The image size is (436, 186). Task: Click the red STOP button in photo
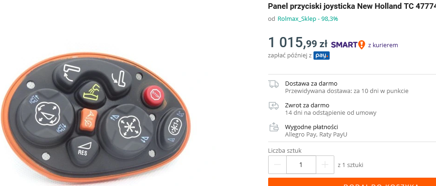point(152,95)
